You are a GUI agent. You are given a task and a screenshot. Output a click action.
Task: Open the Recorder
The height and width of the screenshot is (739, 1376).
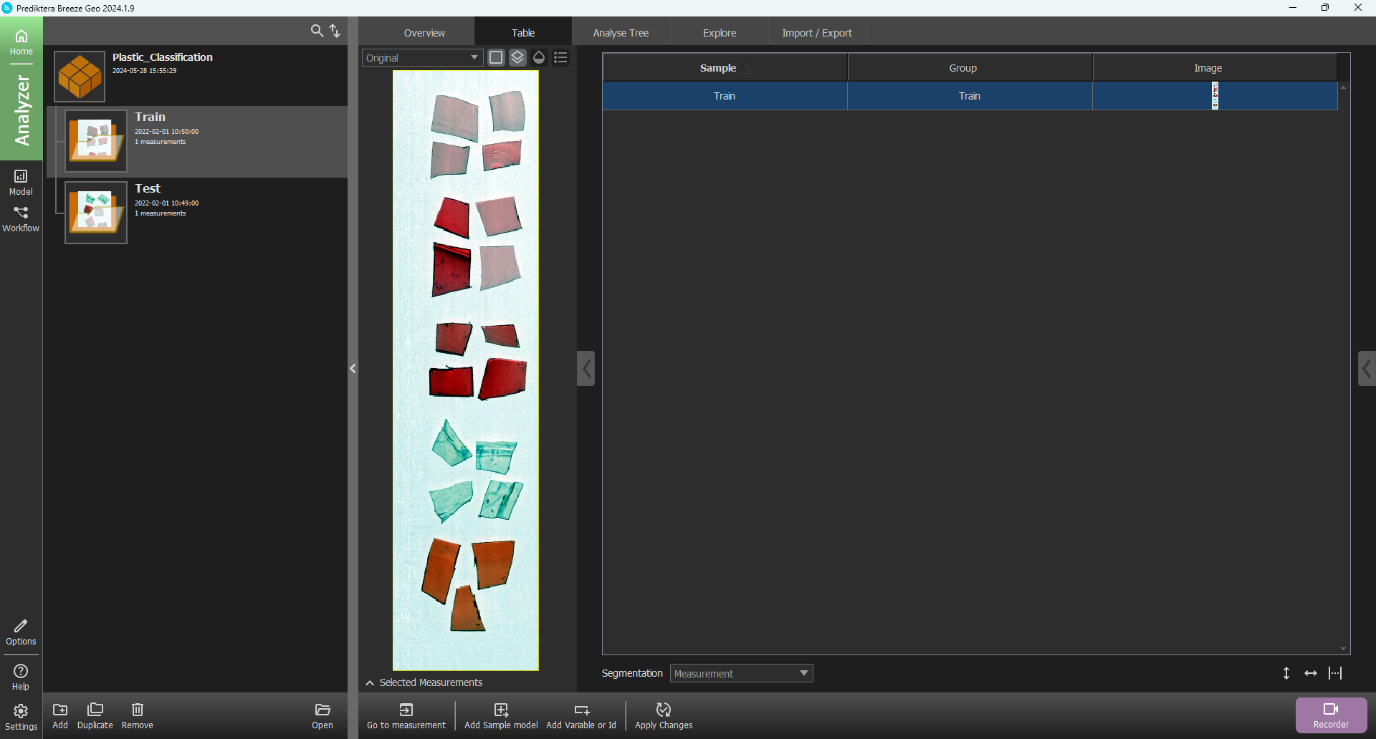pyautogui.click(x=1331, y=715)
